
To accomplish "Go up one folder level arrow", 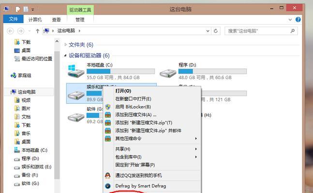I will point(38,31).
